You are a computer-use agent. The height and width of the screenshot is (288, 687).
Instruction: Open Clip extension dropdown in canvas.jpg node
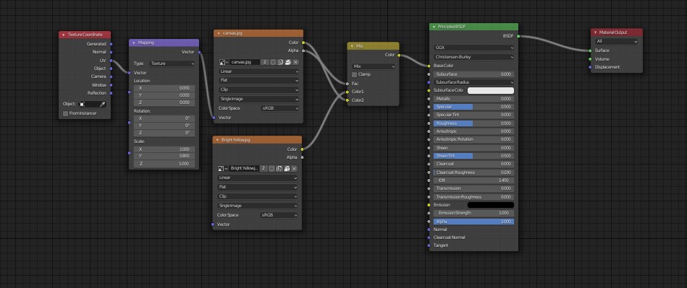258,90
